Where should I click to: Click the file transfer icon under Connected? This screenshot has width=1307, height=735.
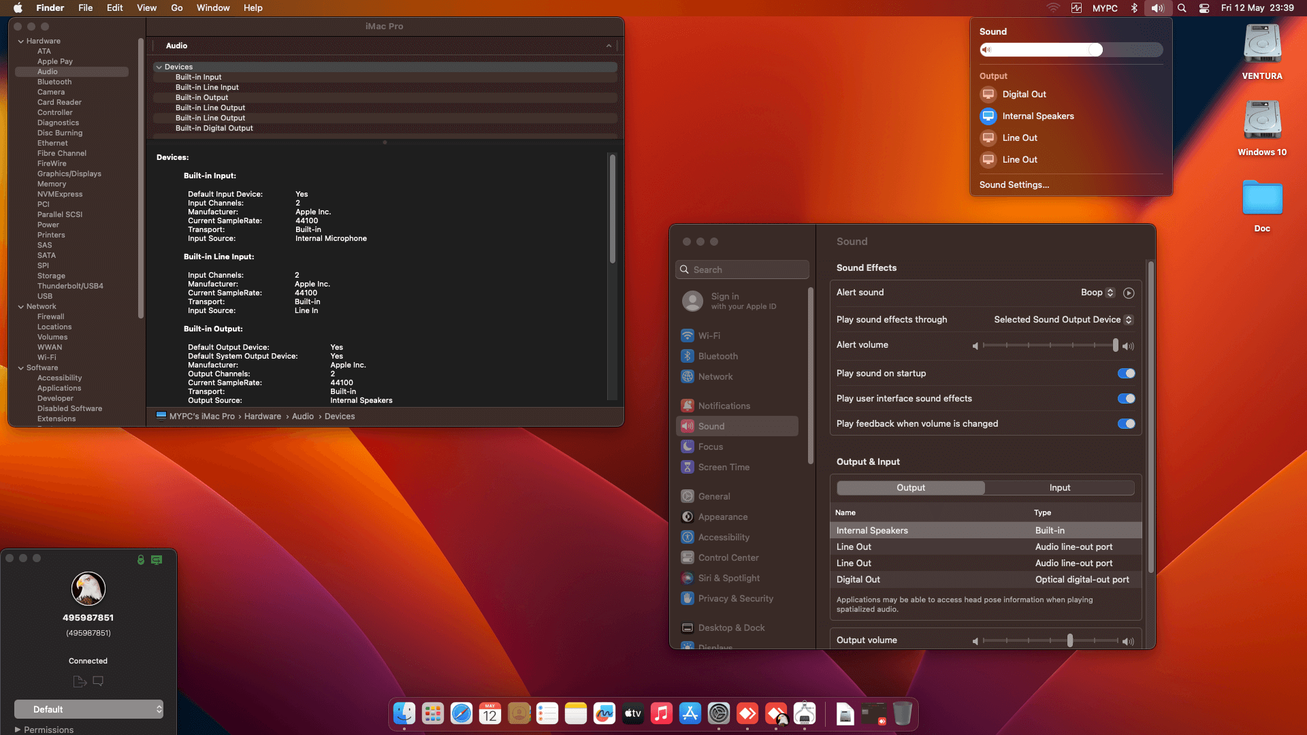pyautogui.click(x=80, y=681)
